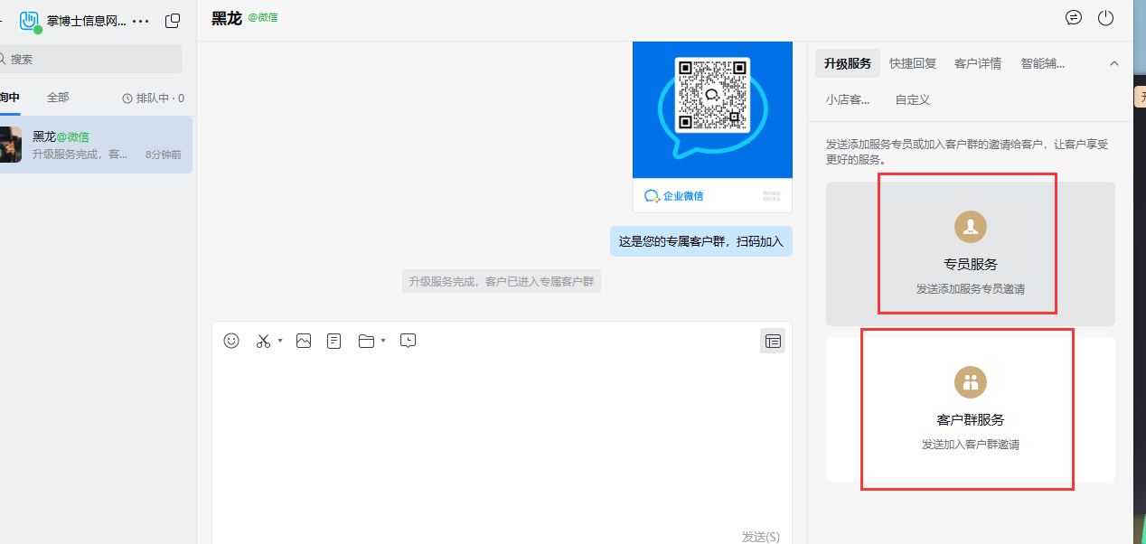The width and height of the screenshot is (1146, 544).
Task: Choose the 客户群服务 card
Action: [971, 409]
